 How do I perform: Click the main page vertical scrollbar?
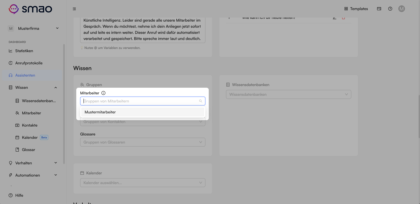tap(419, 117)
